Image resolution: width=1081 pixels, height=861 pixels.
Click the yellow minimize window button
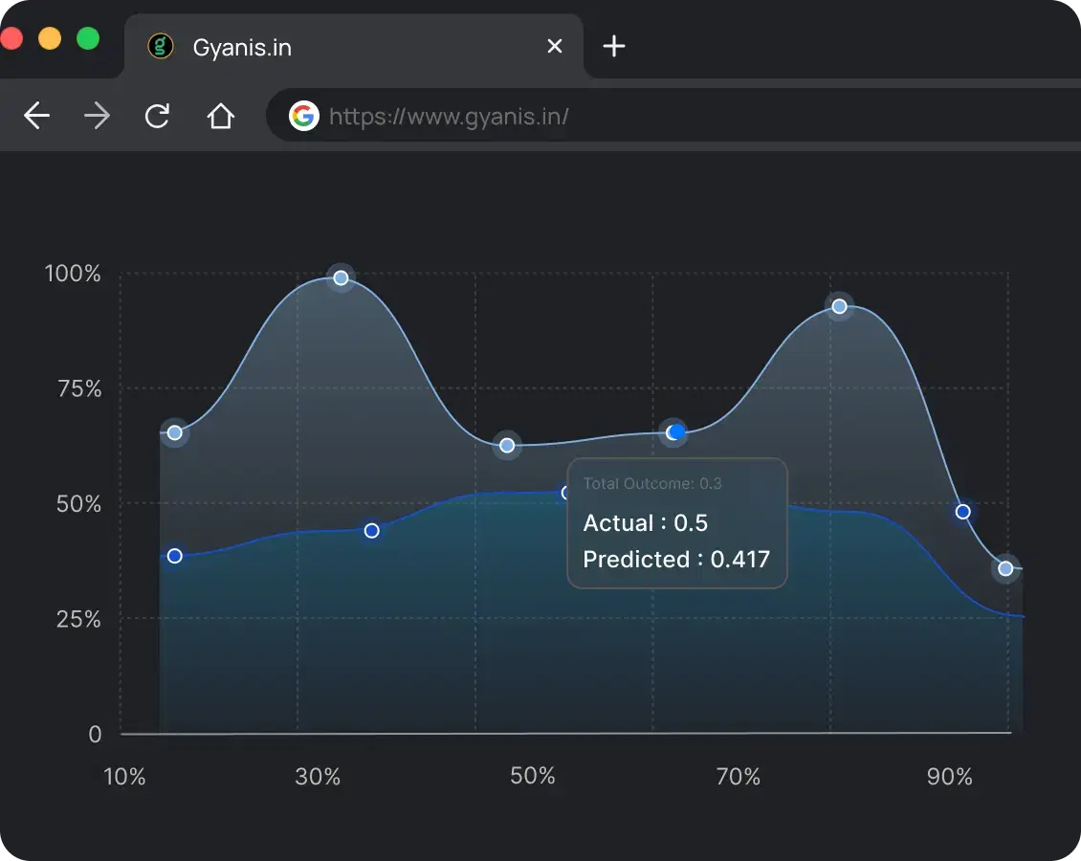[50, 39]
